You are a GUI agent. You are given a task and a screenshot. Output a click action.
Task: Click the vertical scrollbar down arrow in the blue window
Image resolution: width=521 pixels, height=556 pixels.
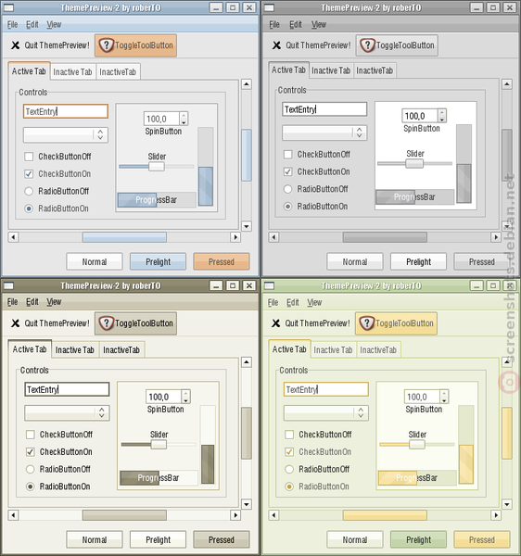(247, 226)
